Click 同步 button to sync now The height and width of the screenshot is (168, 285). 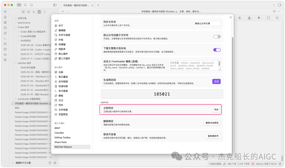(x=216, y=110)
